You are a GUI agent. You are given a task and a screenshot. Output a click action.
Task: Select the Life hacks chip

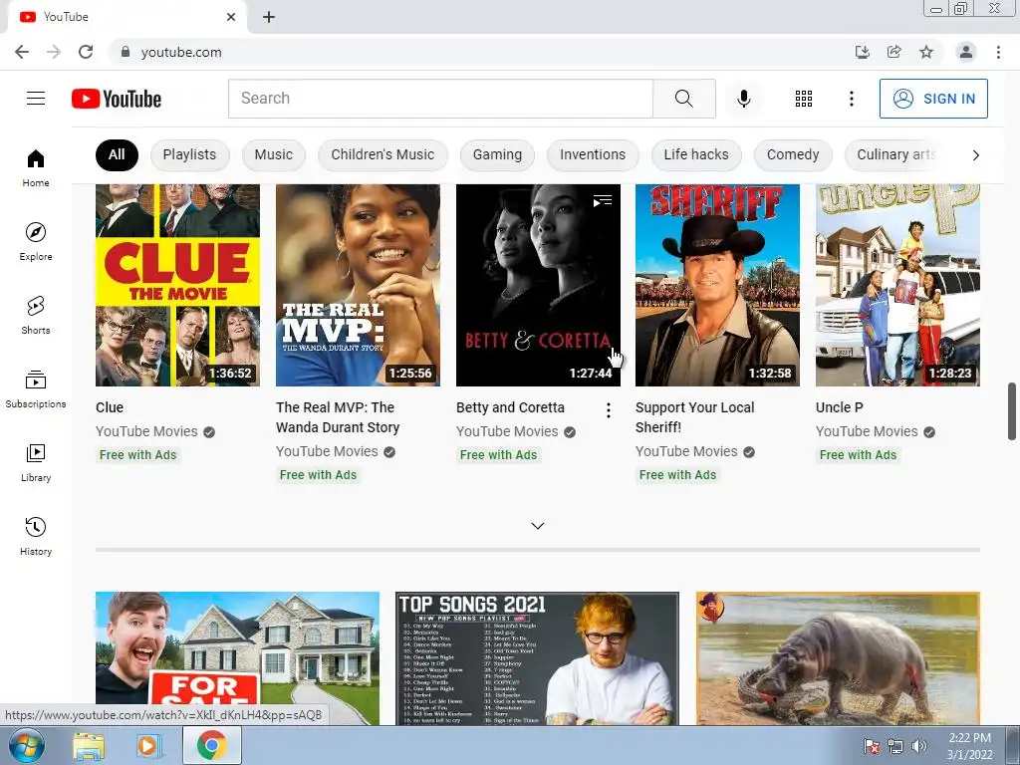(696, 154)
